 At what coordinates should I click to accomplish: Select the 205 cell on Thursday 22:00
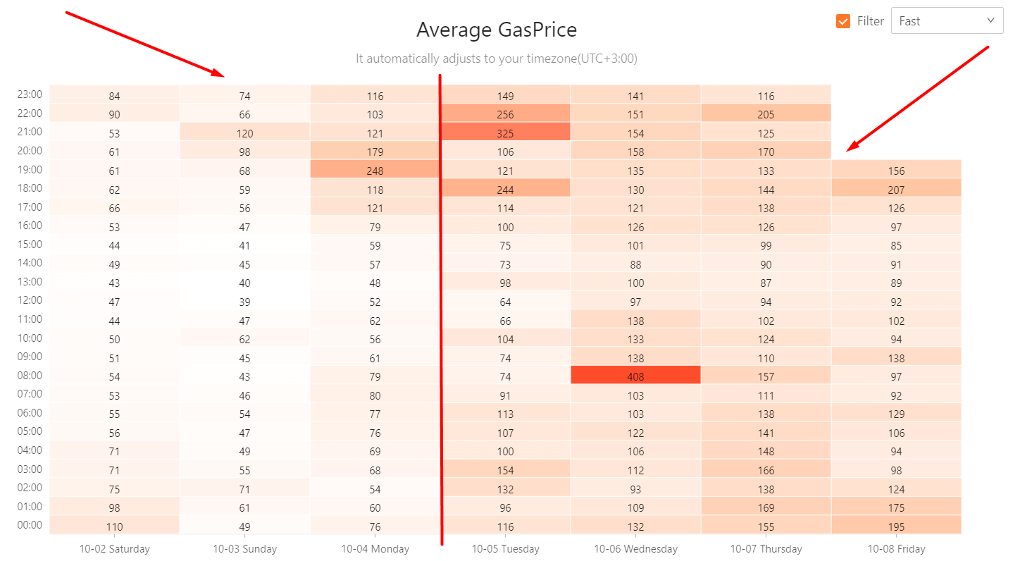[766, 114]
